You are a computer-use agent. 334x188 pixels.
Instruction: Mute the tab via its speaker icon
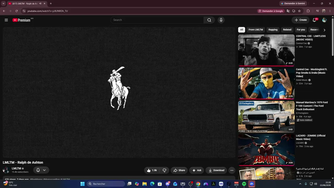point(40,4)
